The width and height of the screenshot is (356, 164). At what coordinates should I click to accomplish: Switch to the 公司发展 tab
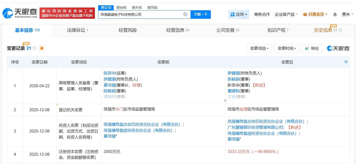click(228, 30)
